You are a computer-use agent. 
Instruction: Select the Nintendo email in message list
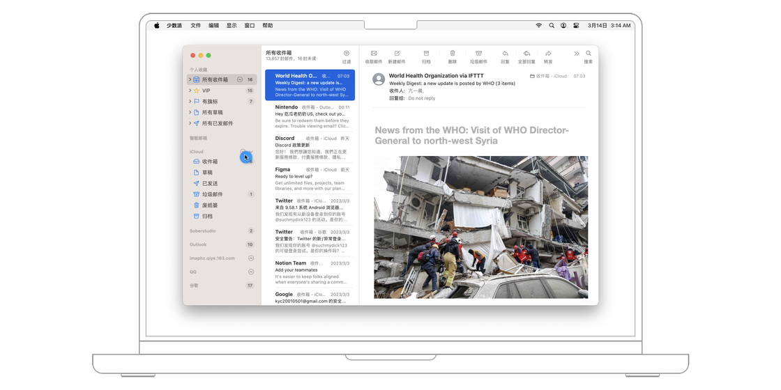312,116
